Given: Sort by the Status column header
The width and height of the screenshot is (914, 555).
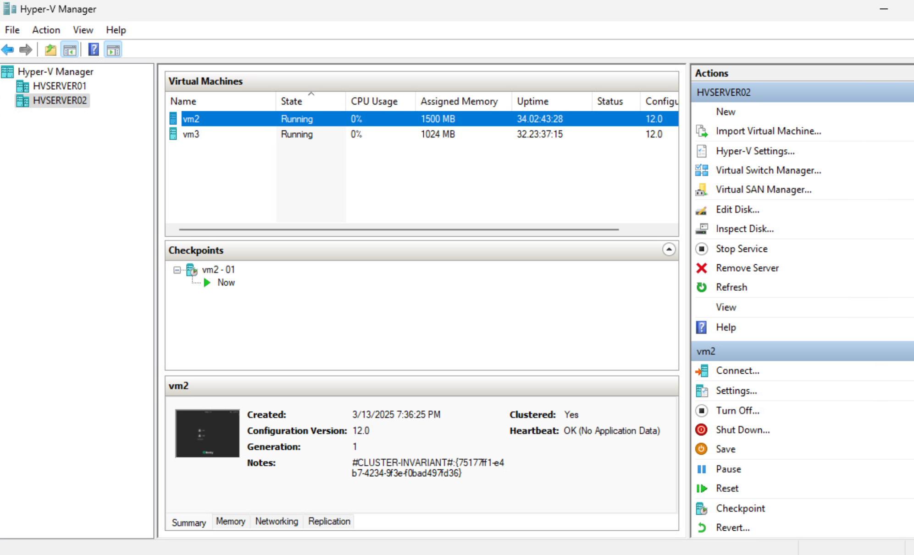Looking at the screenshot, I should pyautogui.click(x=616, y=102).
